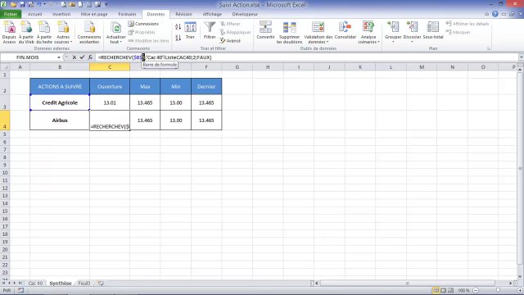Screen dimensions: 524x295
Task: Import data with À partir du Web
Action: click(26, 33)
